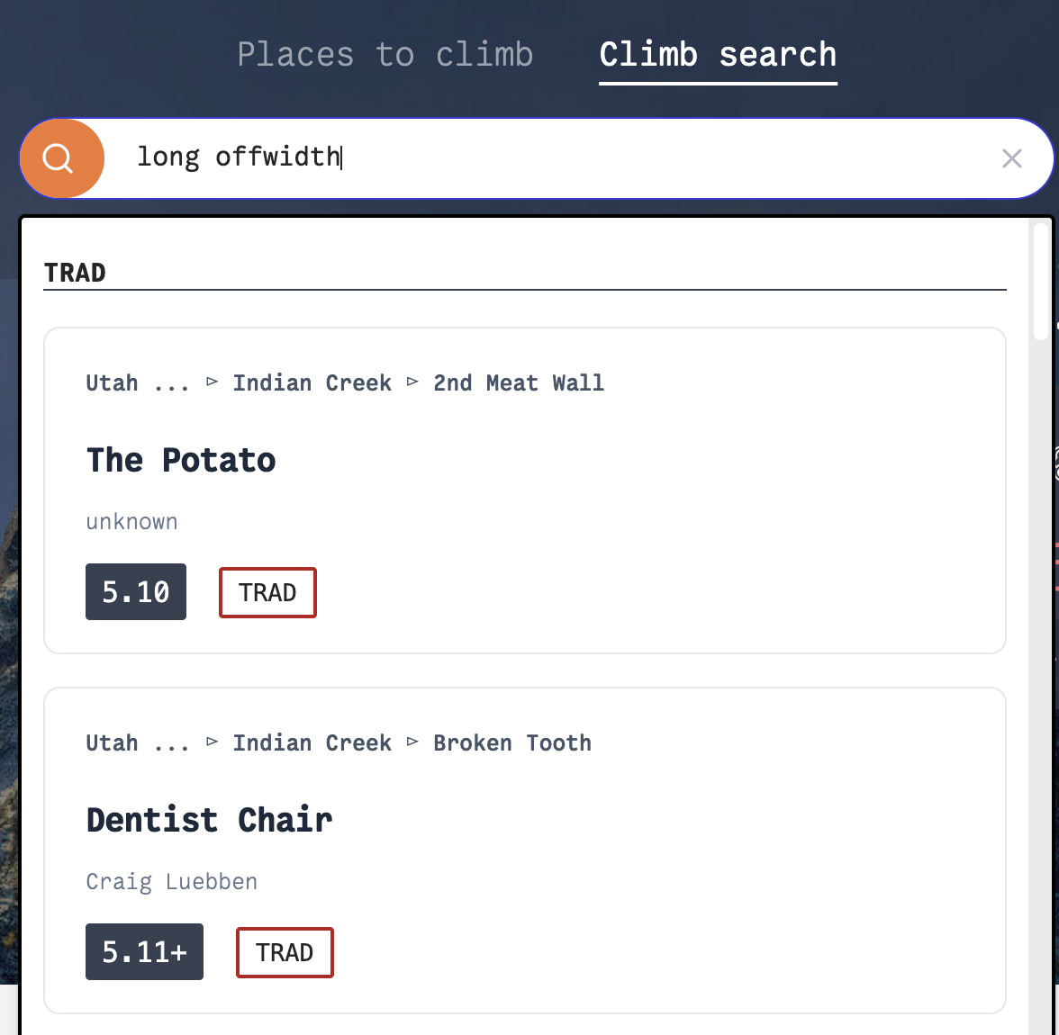The height and width of the screenshot is (1035, 1059).
Task: Switch to the Places to climb tab
Action: click(x=385, y=54)
